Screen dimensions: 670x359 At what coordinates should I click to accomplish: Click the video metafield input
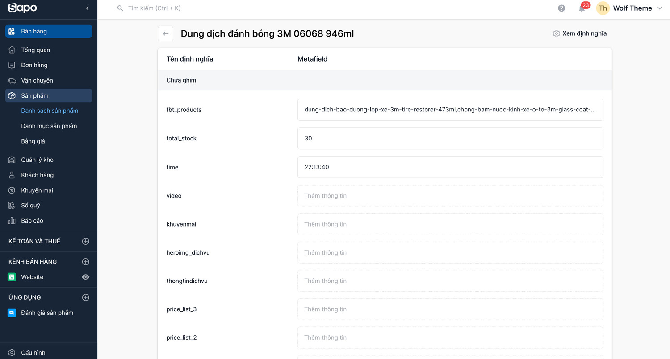pyautogui.click(x=450, y=196)
